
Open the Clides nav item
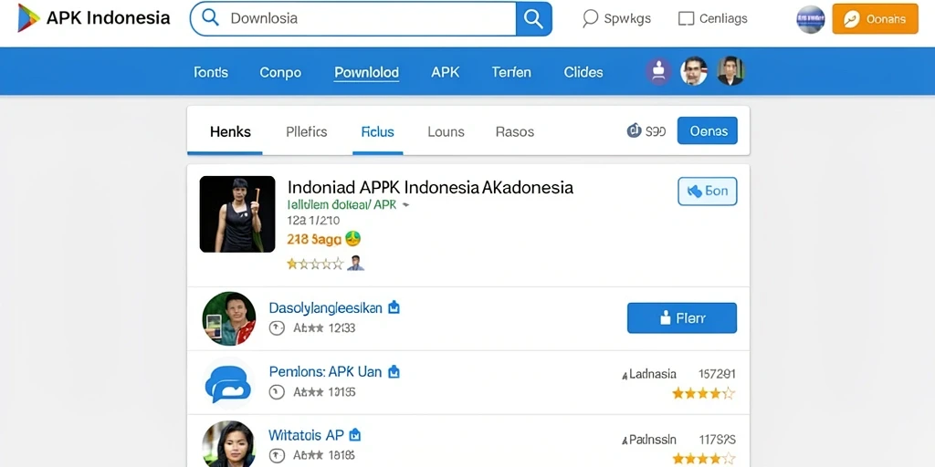point(583,73)
